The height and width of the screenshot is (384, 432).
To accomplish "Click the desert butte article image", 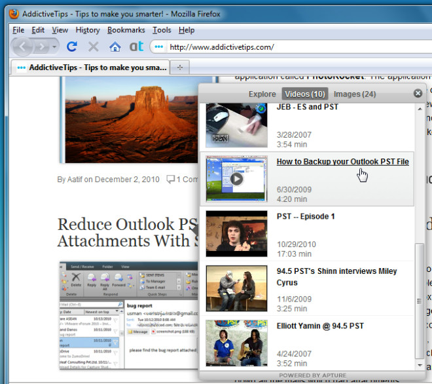I will (131, 120).
